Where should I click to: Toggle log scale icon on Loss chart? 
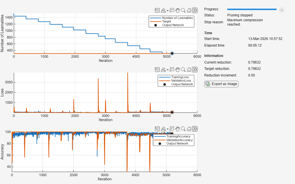click(157, 70)
